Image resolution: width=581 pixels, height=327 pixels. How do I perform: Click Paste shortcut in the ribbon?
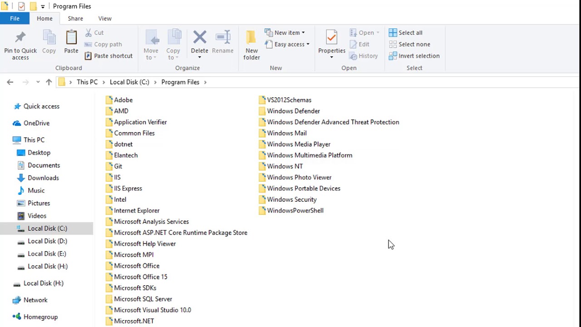pyautogui.click(x=108, y=56)
